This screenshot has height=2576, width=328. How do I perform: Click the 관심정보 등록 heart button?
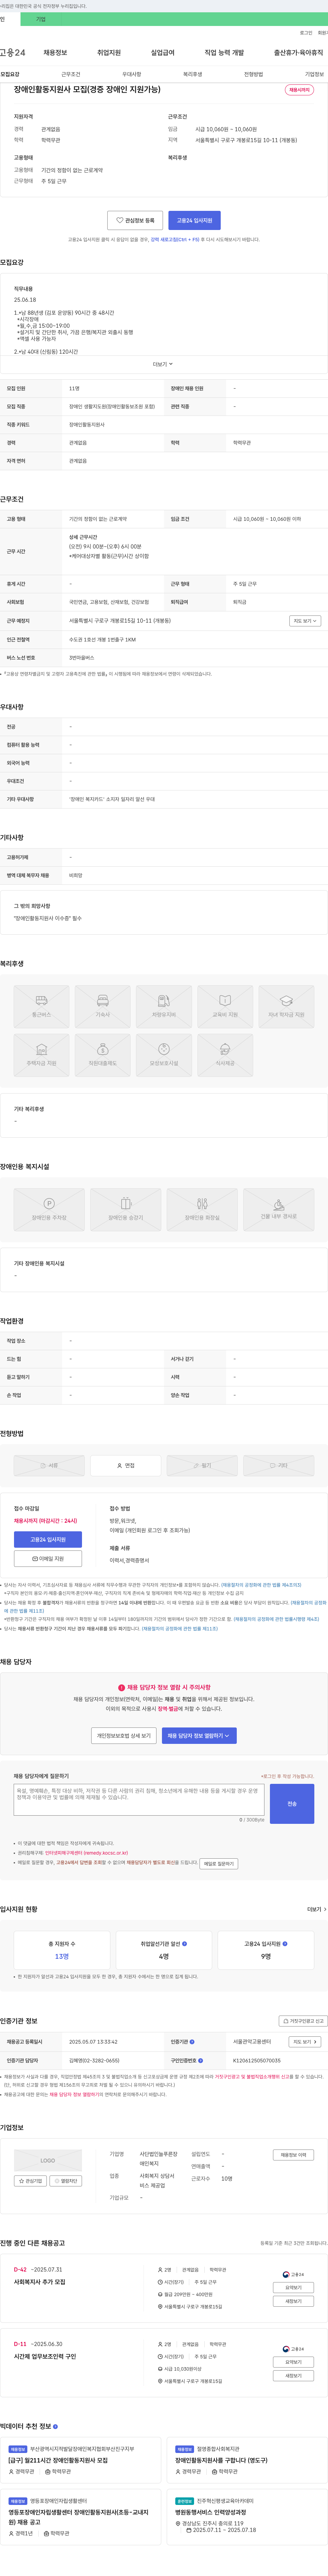(135, 220)
